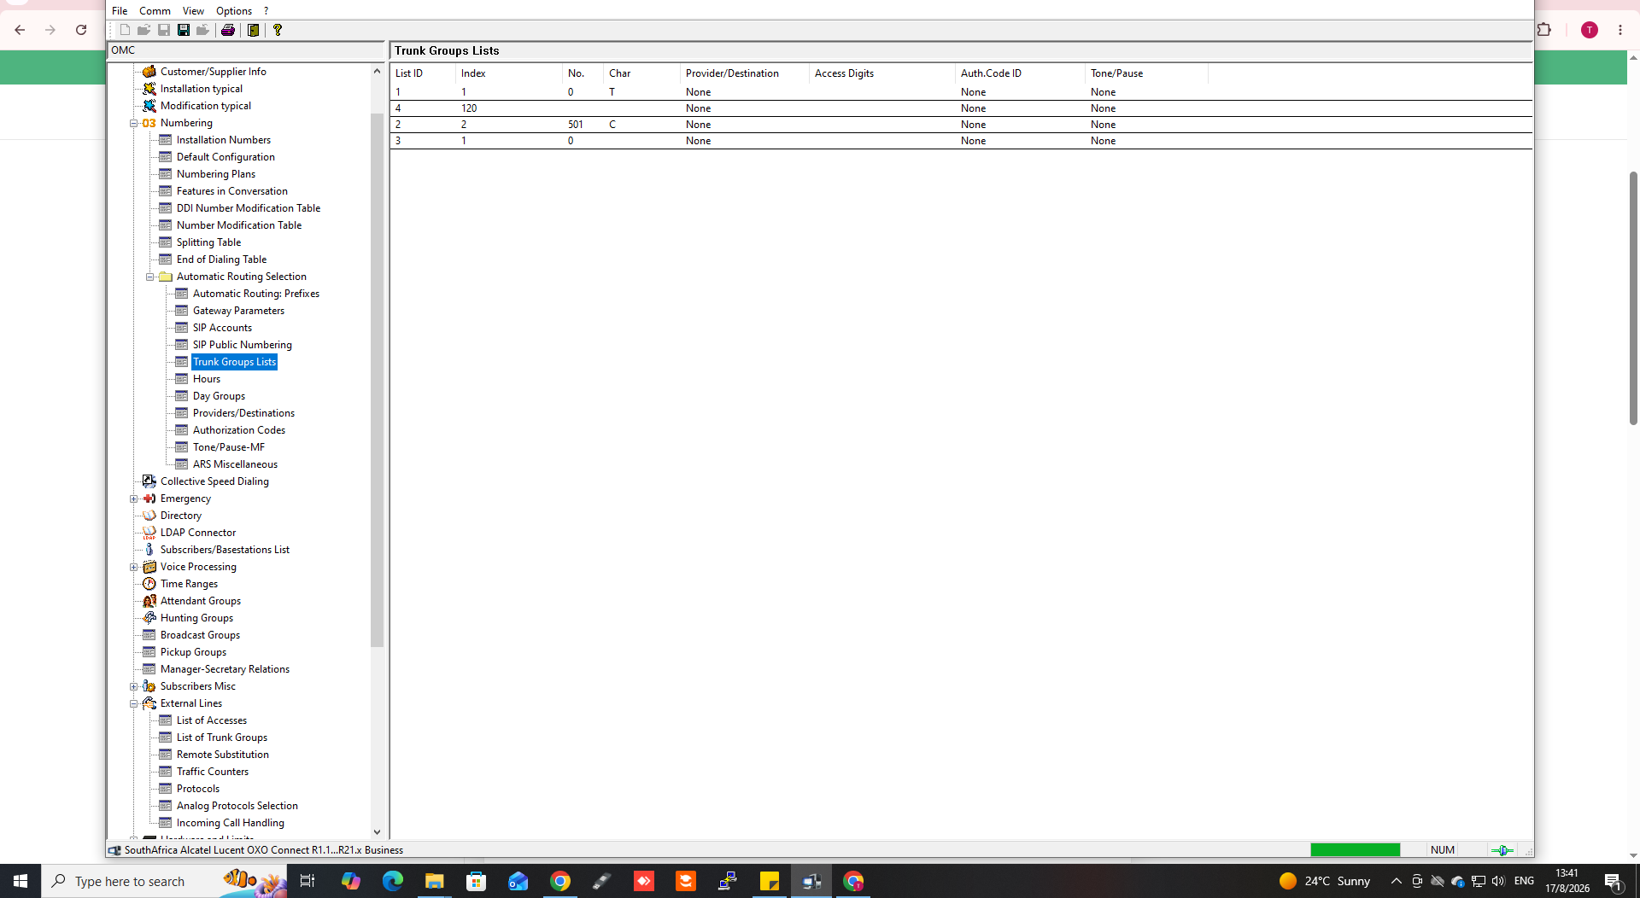Image resolution: width=1640 pixels, height=898 pixels.
Task: Click the Subscribers/Basestations List icon
Action: (149, 550)
